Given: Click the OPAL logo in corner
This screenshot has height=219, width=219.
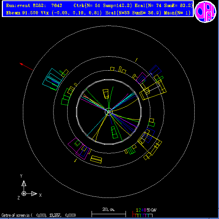Looking at the screenshot, I should click(x=205, y=11).
